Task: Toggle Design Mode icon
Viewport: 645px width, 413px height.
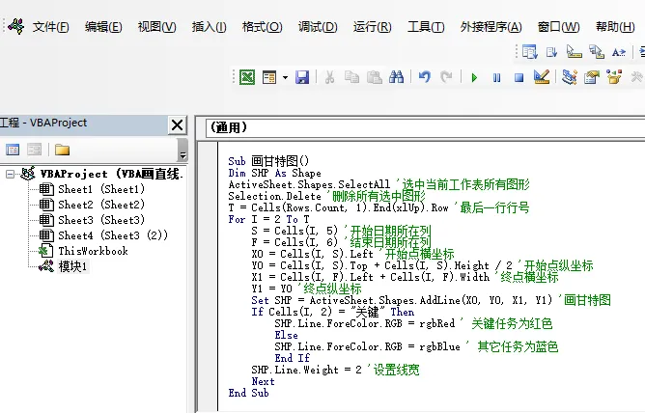Action: coord(542,76)
